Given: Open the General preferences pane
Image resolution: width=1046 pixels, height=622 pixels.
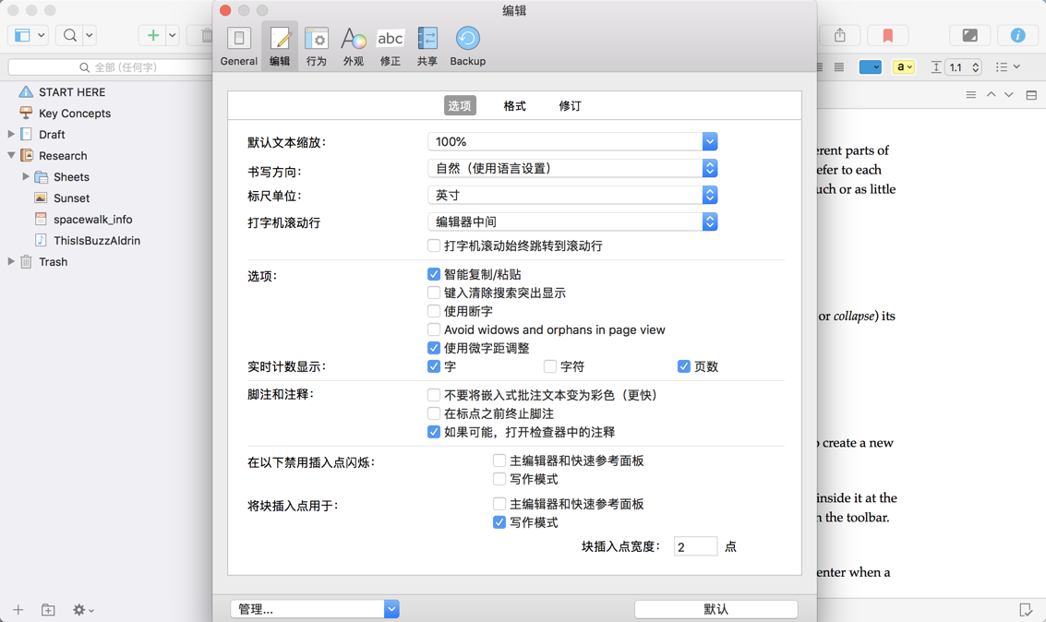Looking at the screenshot, I should (238, 44).
